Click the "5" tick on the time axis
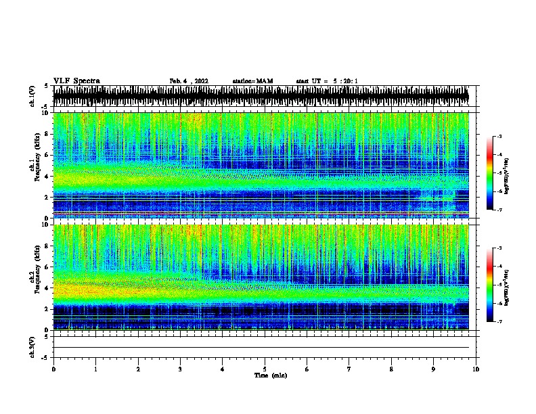 tap(265, 369)
